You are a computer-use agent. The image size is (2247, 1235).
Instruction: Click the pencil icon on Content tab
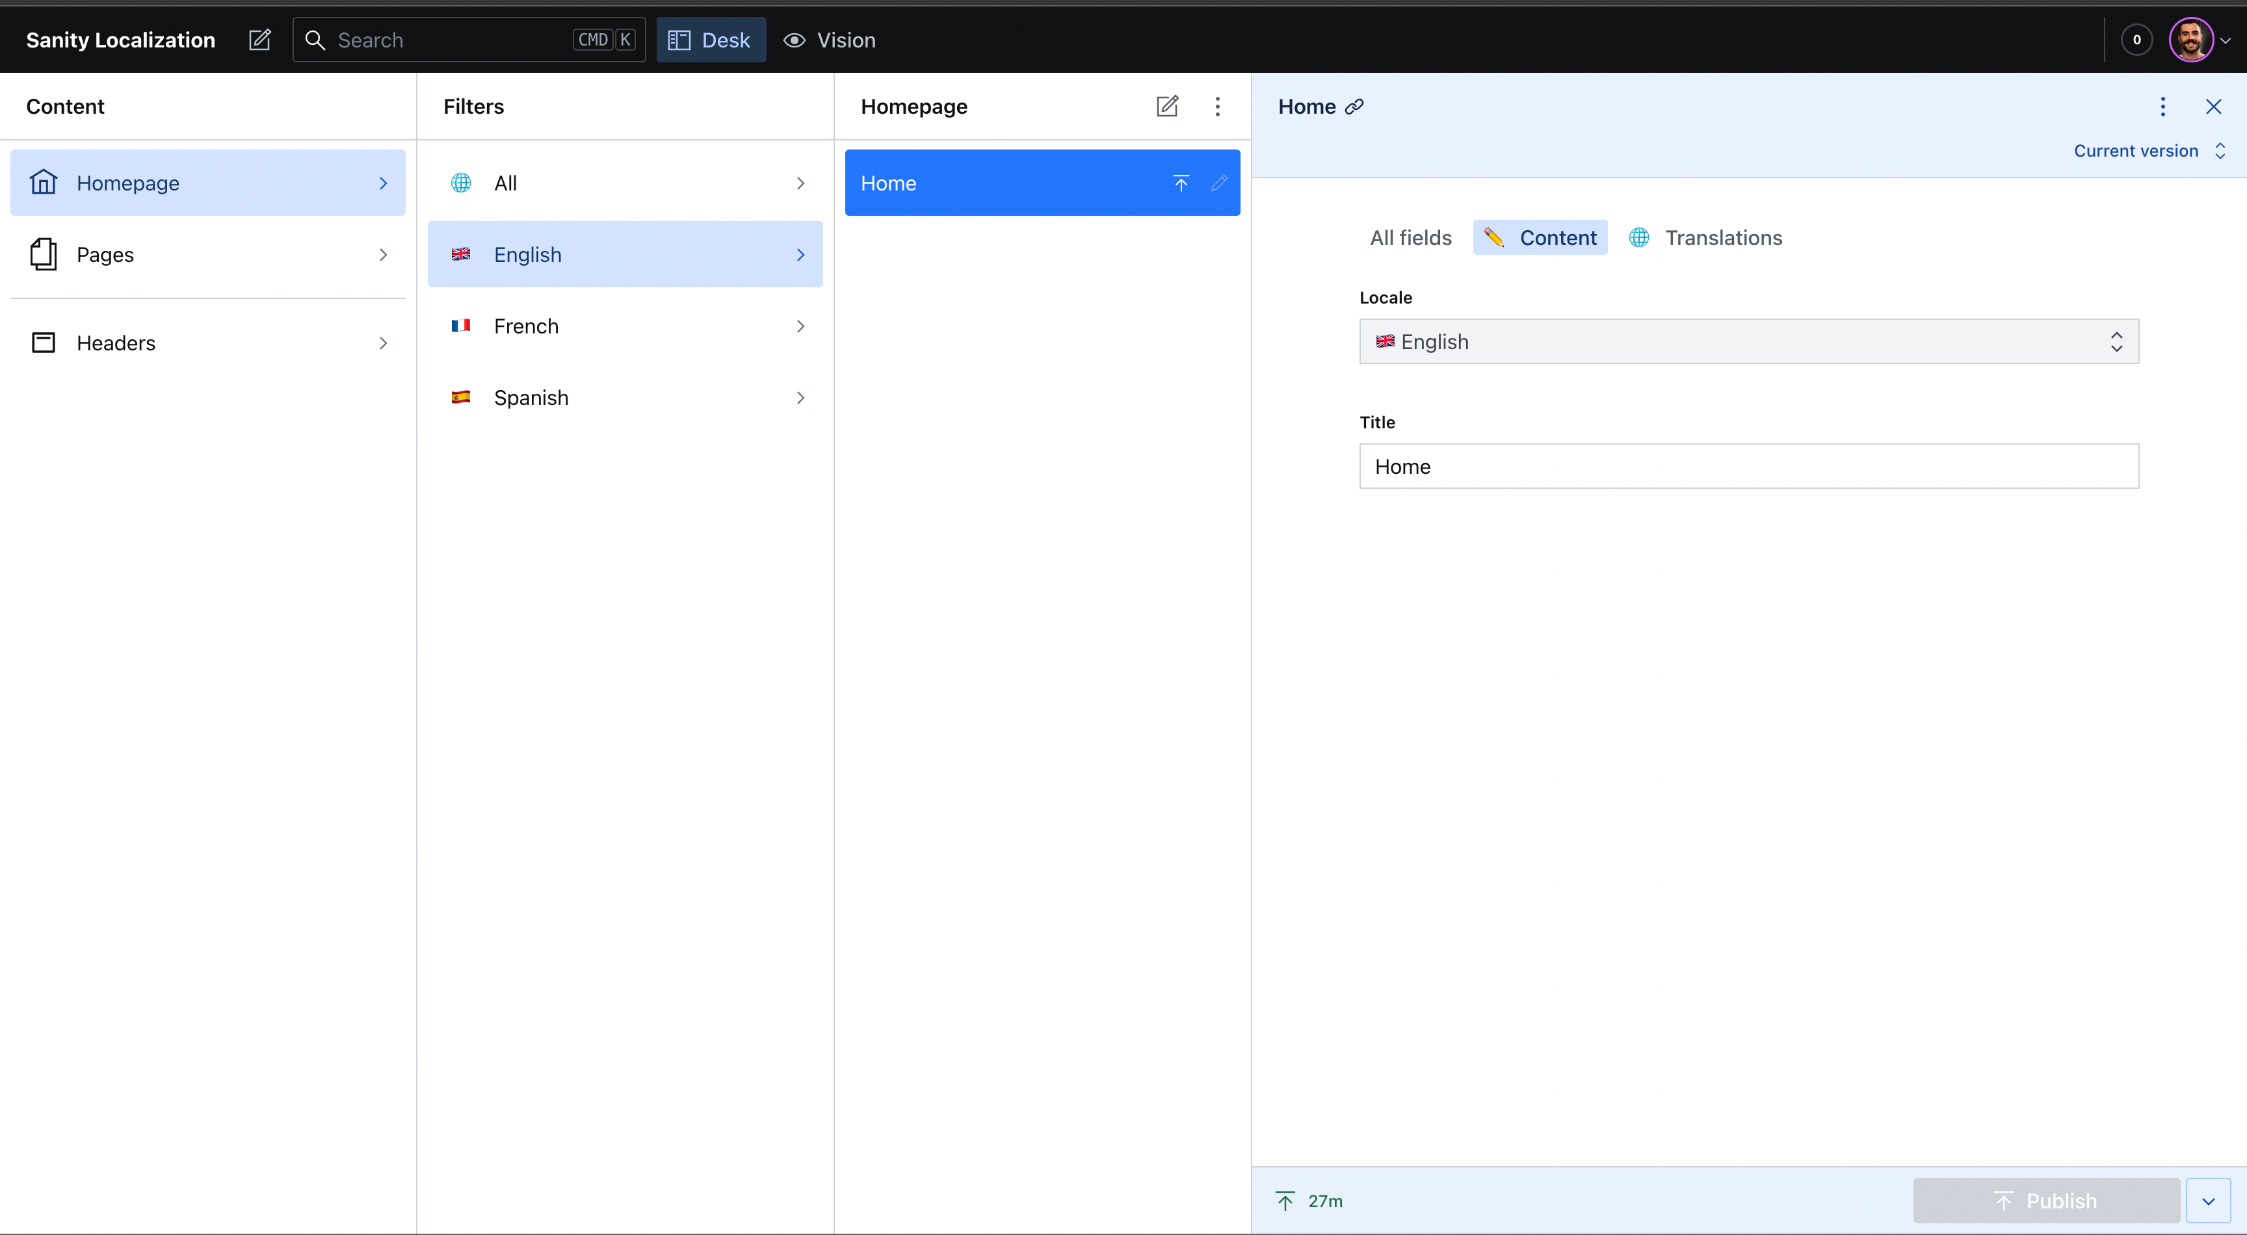(x=1494, y=237)
